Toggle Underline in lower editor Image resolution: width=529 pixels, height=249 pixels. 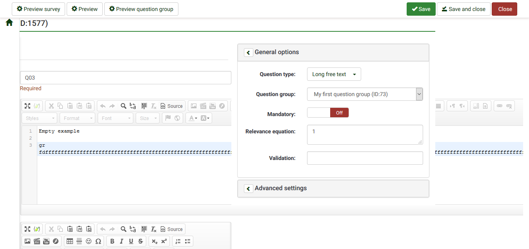131,241
